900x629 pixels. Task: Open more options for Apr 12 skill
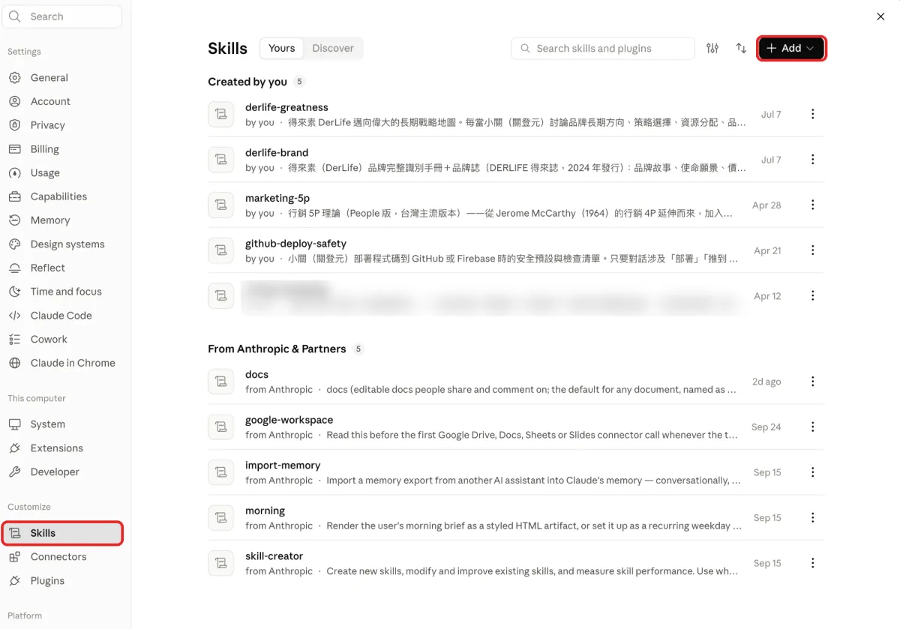coord(813,296)
